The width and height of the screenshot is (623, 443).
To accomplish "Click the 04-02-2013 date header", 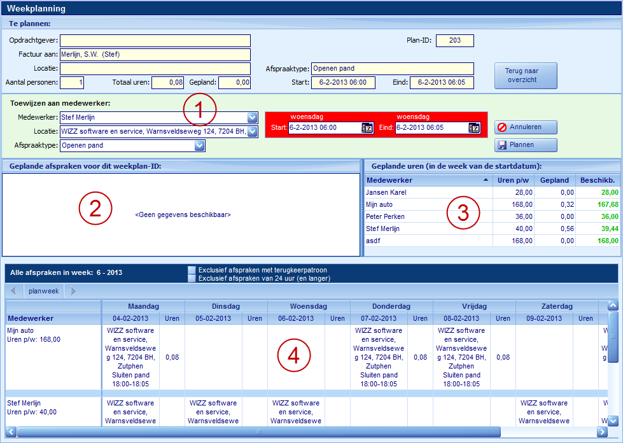I will click(x=130, y=319).
